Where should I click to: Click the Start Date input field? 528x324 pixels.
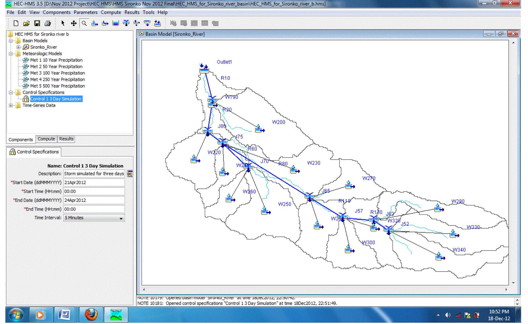(x=94, y=183)
